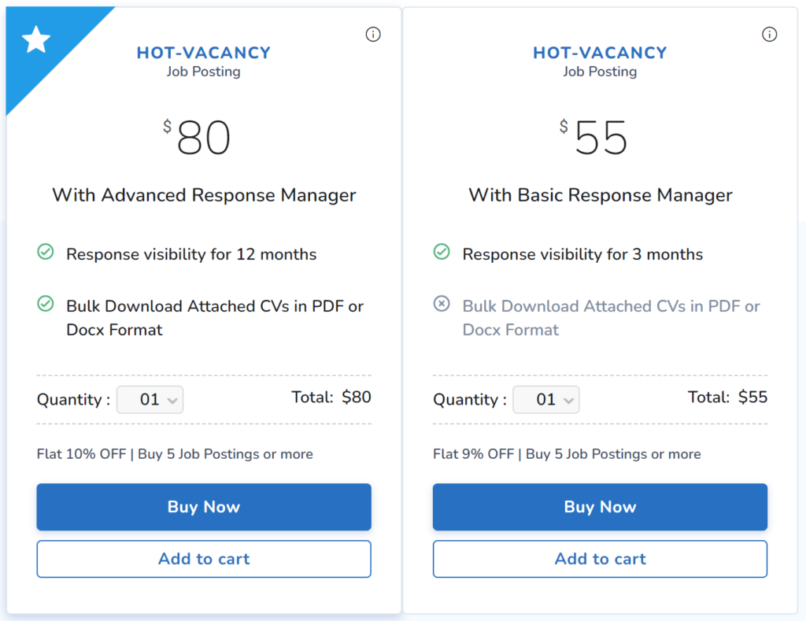806x621 pixels.
Task: Click the Total $80 price display
Action: tap(331, 397)
